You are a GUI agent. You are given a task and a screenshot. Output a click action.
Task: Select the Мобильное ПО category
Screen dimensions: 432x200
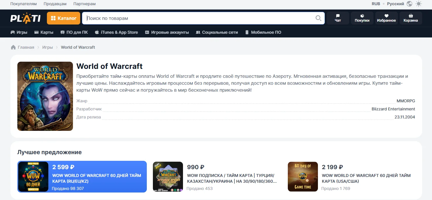pyautogui.click(x=263, y=32)
